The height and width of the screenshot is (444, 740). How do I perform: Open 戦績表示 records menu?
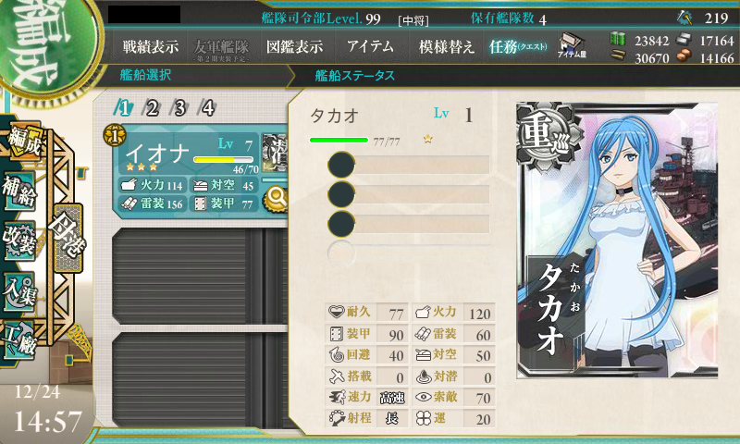coord(151,46)
